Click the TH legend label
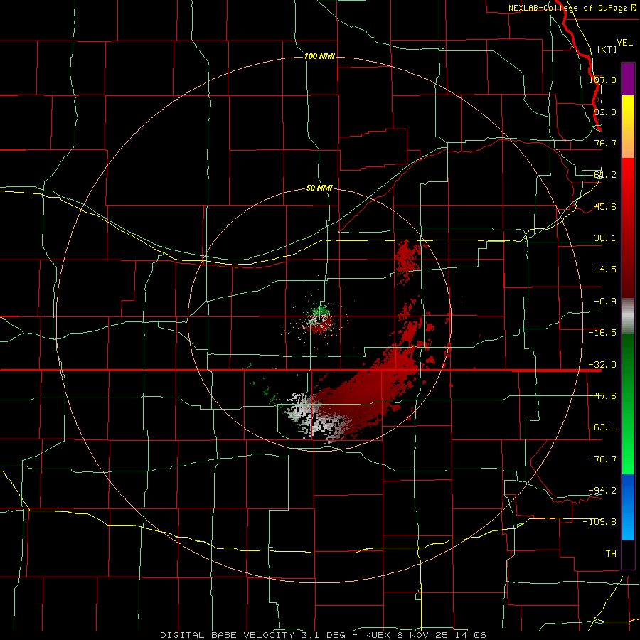The height and width of the screenshot is (640, 640). [x=611, y=554]
